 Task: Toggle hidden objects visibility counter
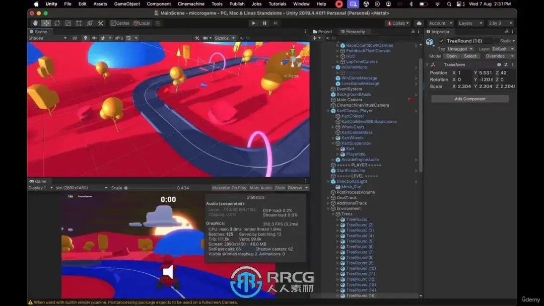pyautogui.click(x=119, y=38)
